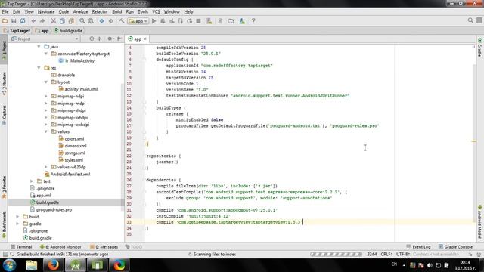Click the Debug app bug icon
This screenshot has height=272, width=484.
coord(163,21)
